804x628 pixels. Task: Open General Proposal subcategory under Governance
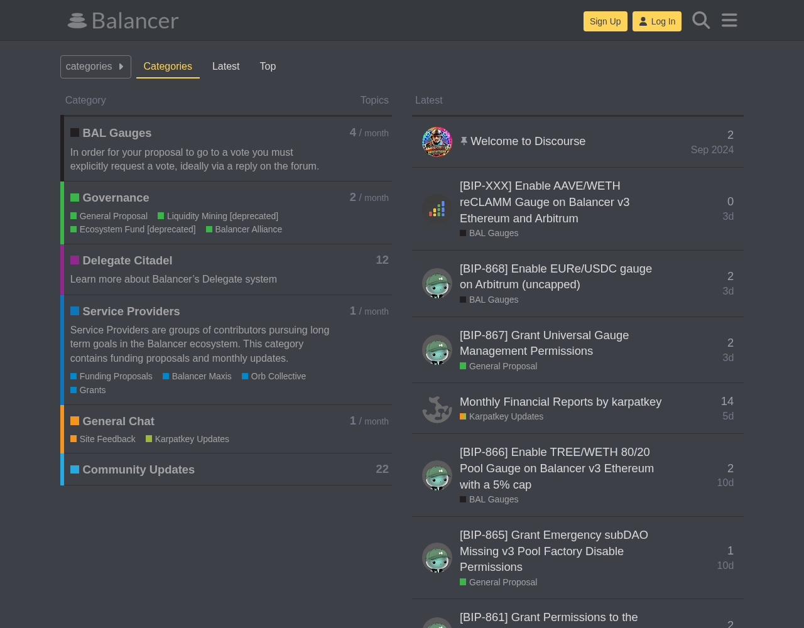(x=109, y=216)
